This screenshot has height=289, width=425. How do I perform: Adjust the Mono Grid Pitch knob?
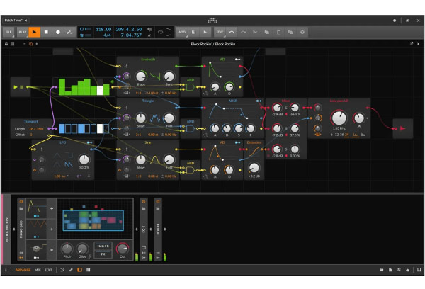pyautogui.click(x=67, y=249)
